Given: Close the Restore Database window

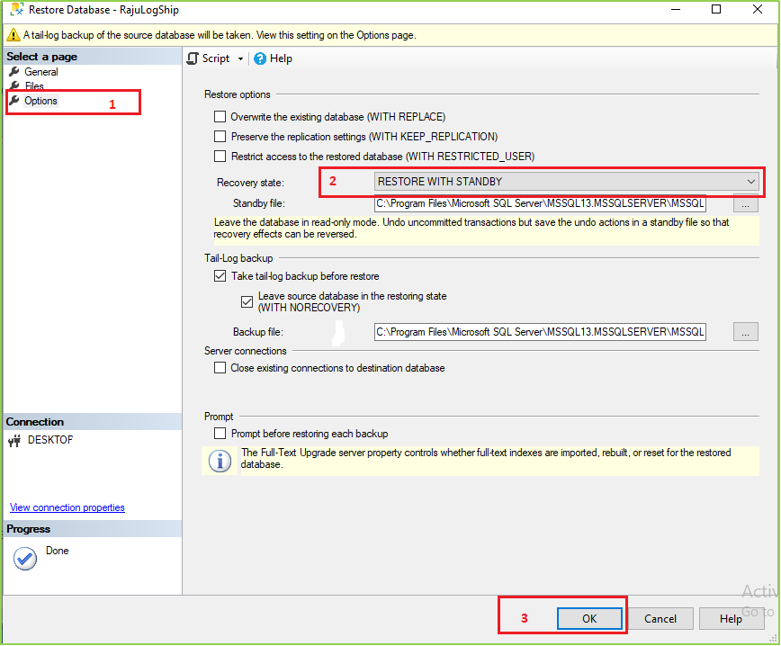Looking at the screenshot, I should click(758, 10).
